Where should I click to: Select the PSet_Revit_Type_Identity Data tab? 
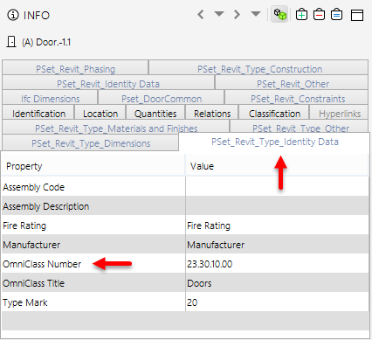(x=274, y=142)
